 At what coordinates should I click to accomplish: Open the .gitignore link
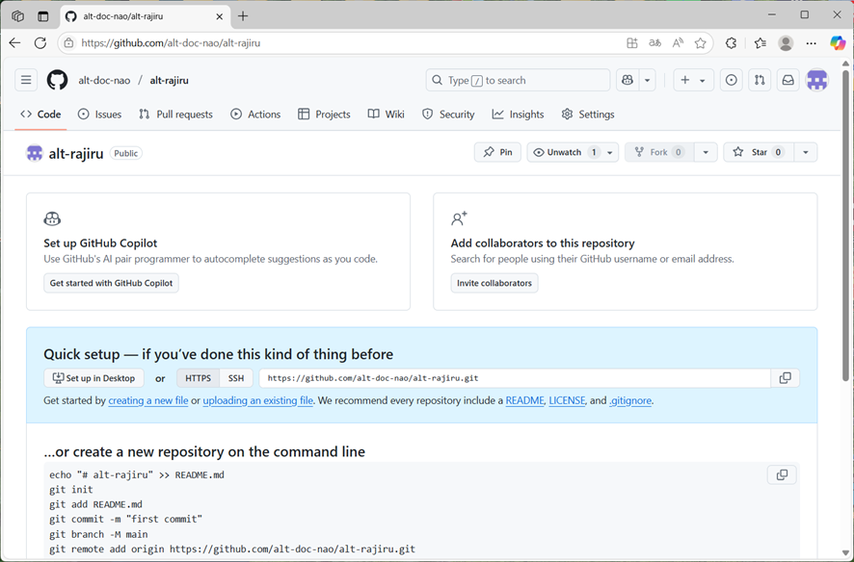click(630, 400)
